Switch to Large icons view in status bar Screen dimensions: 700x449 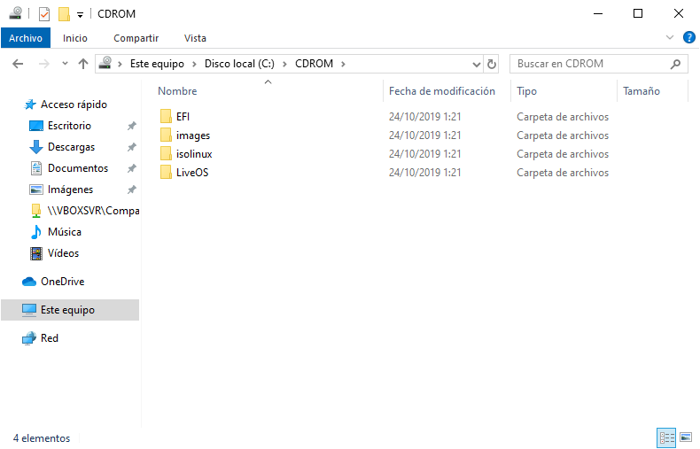point(685,437)
